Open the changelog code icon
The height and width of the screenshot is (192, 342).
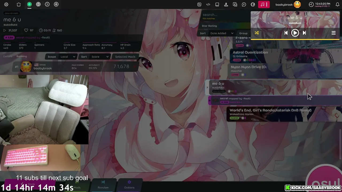(x=208, y=5)
